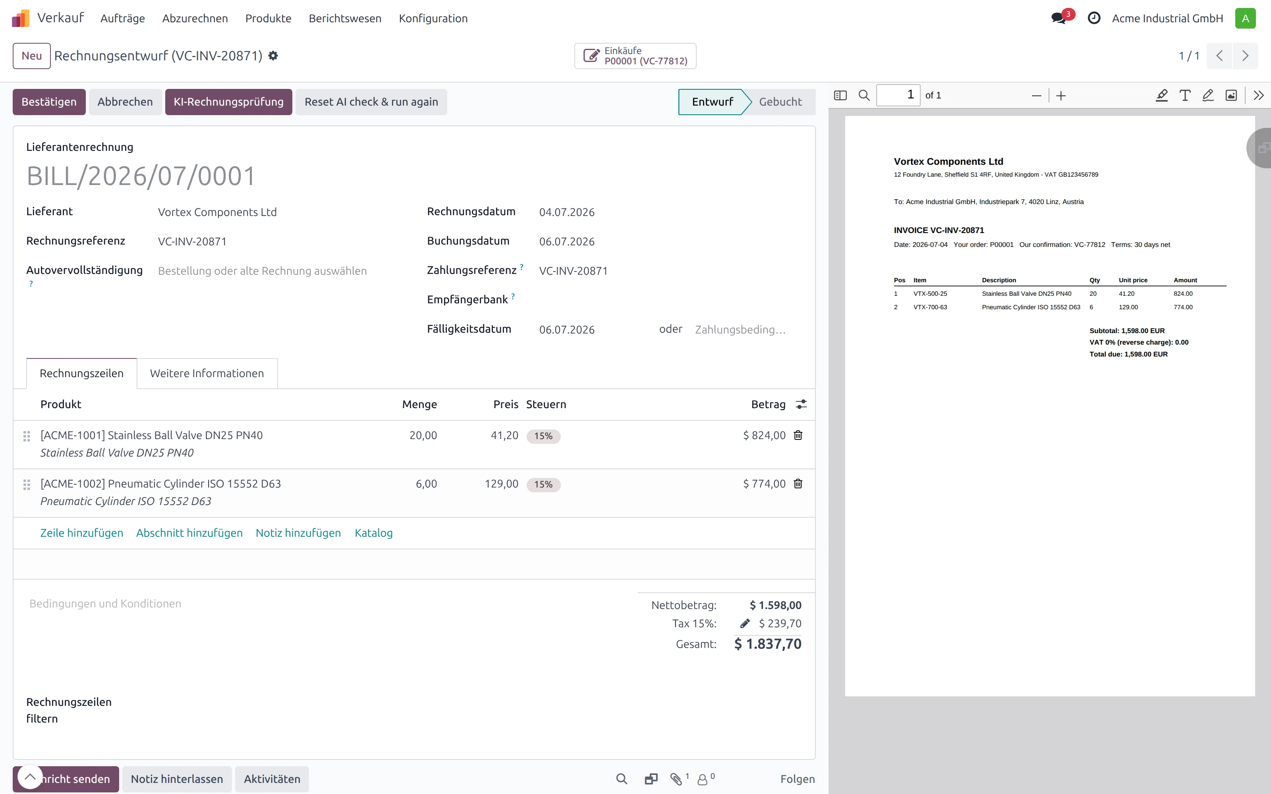1271x794 pixels.
Task: Delete the Stainless Ball Valve line
Action: click(x=798, y=436)
